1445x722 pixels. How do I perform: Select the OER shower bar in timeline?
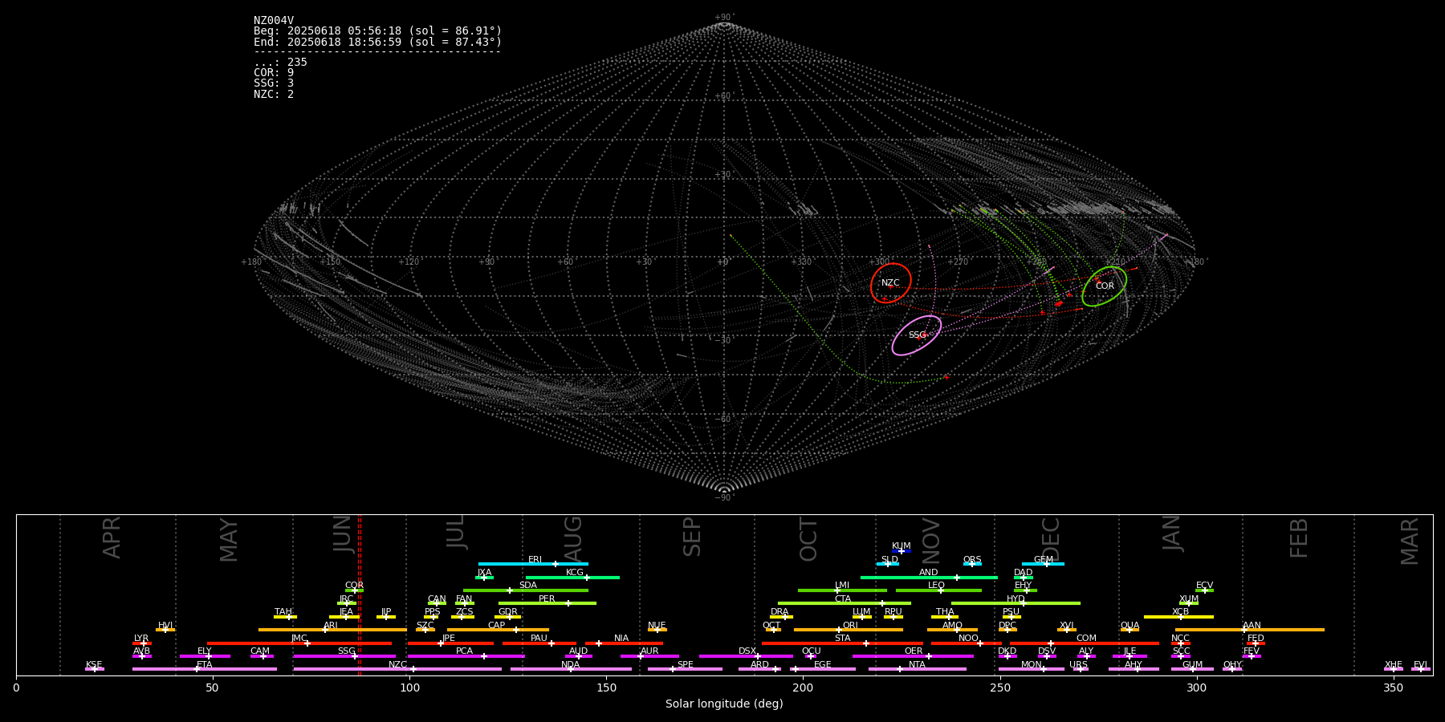[x=913, y=656]
